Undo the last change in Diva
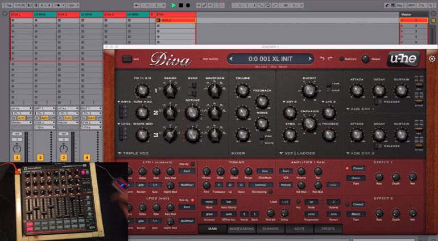The width and height of the screenshot is (438, 241). pyautogui.click(x=322, y=59)
